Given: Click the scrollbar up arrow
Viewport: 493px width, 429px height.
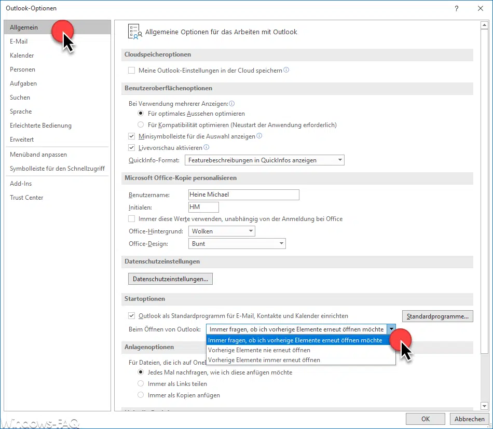Looking at the screenshot, I should pyautogui.click(x=484, y=25).
